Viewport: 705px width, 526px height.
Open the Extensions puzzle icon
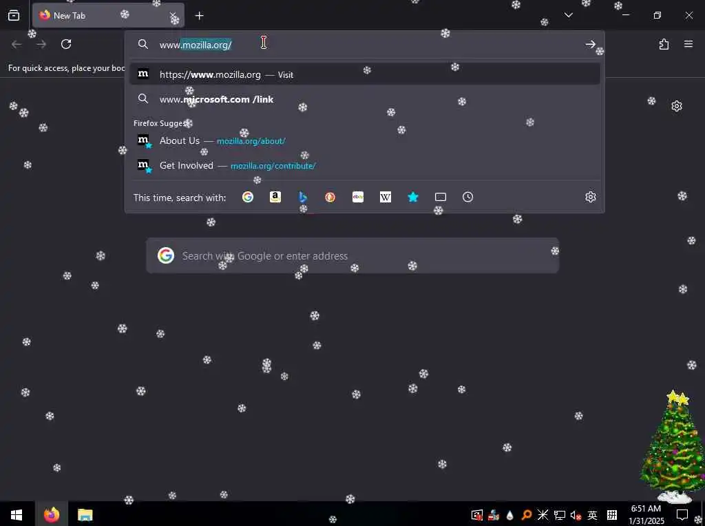(x=664, y=44)
